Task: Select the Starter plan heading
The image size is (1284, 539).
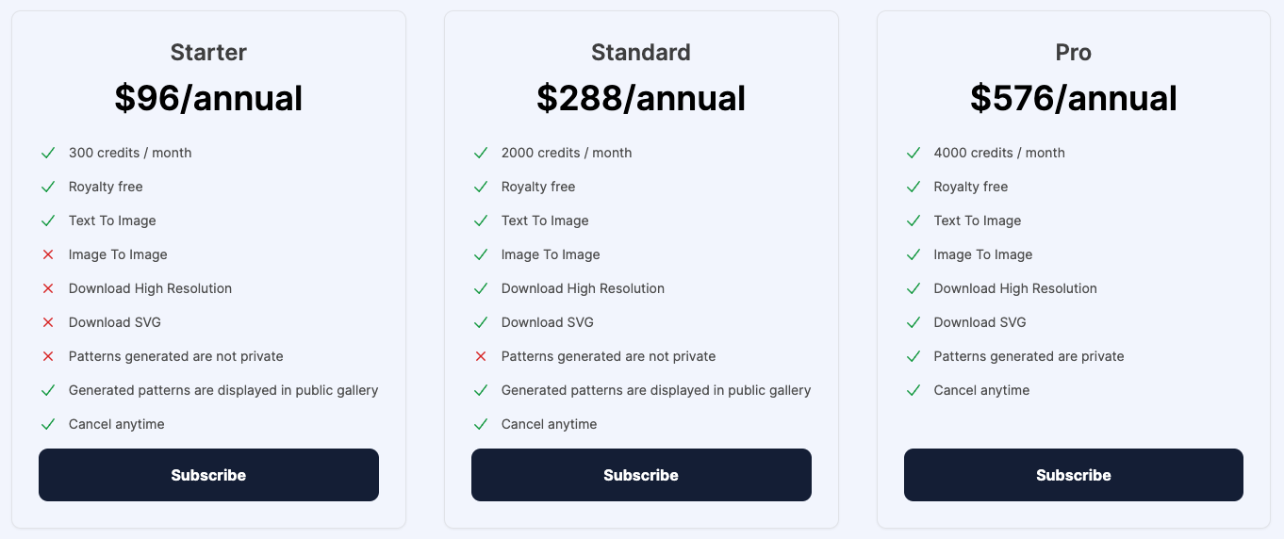Action: click(208, 53)
